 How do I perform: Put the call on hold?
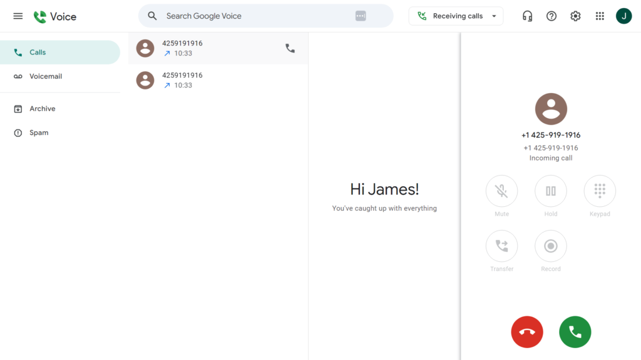tap(550, 191)
